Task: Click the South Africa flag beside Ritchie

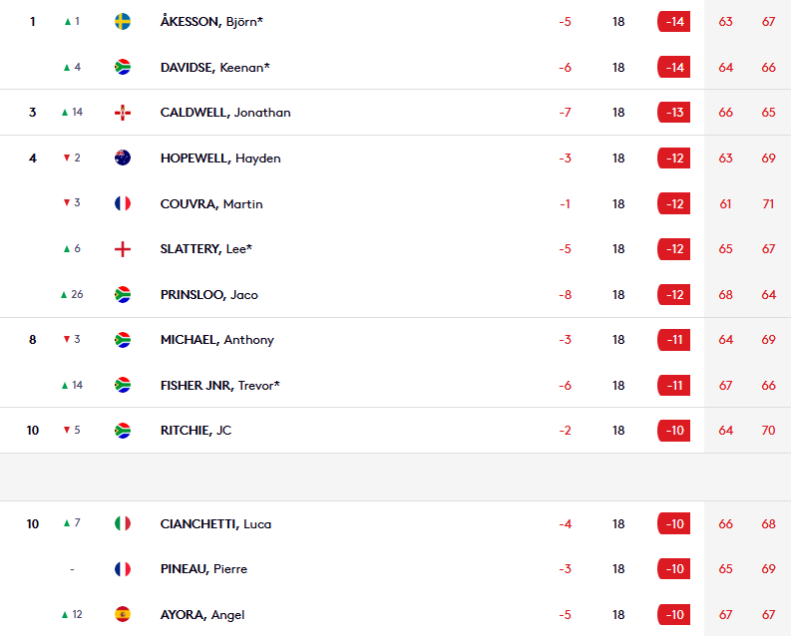Action: 123,431
